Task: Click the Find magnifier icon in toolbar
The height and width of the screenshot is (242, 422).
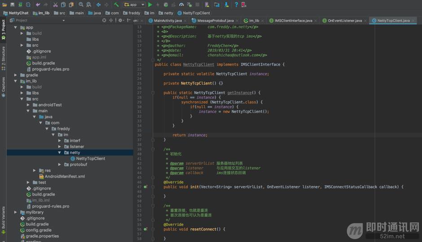Action: click(81, 4)
